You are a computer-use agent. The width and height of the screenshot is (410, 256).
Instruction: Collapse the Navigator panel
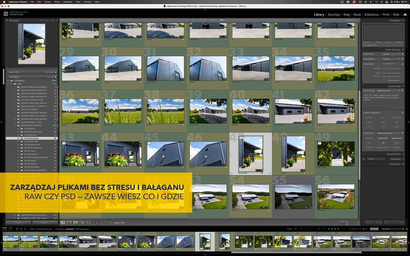7,20
